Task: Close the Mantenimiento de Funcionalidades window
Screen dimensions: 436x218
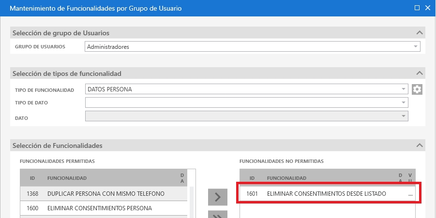Action: tap(428, 8)
